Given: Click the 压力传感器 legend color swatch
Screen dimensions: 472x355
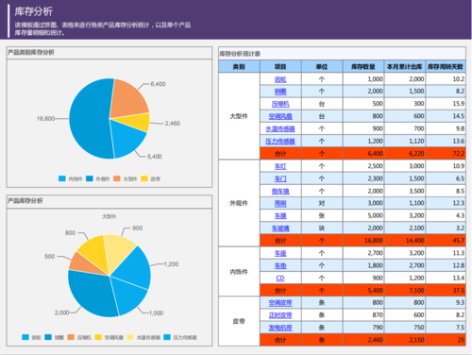Looking at the screenshot, I should coord(167,337).
